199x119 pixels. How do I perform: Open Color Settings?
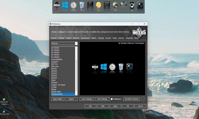pos(87,99)
